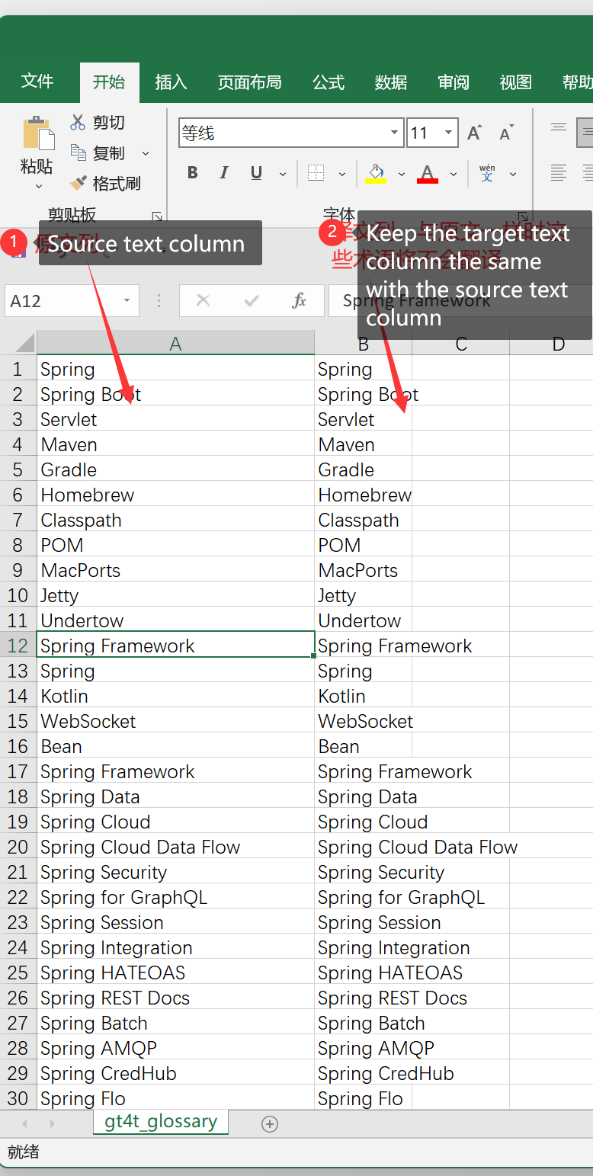
Task: Select the Format Painter brush
Action: click(x=78, y=184)
